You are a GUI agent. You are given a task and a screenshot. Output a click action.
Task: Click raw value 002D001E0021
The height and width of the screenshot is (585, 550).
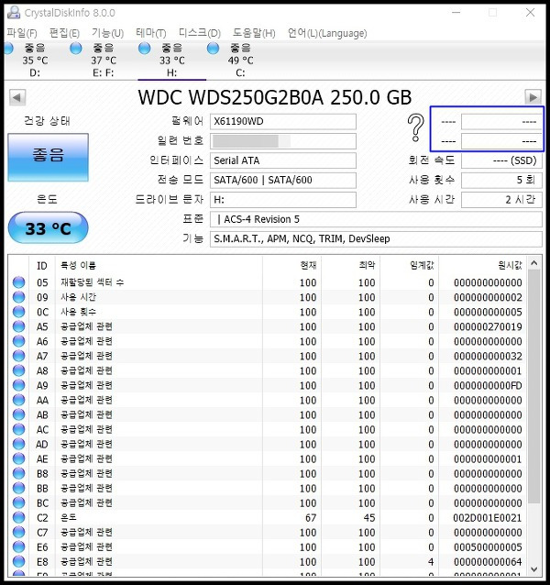[488, 518]
